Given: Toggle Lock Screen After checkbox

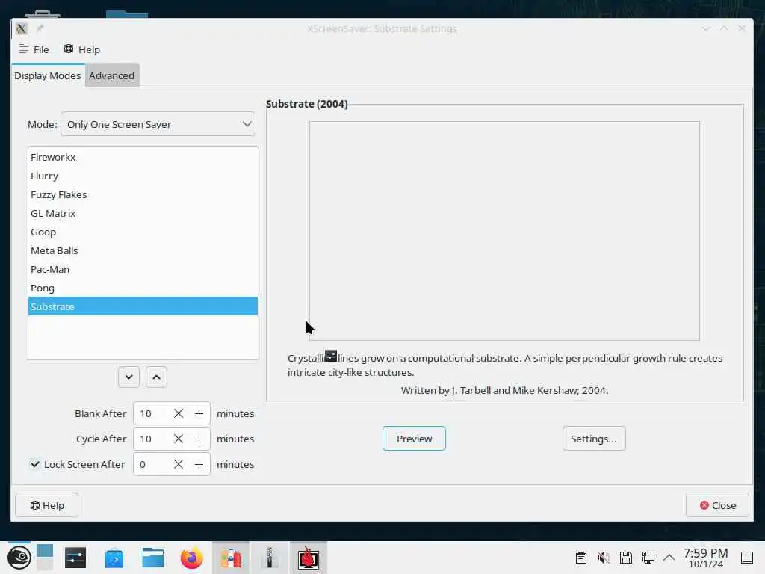Looking at the screenshot, I should 34,464.
